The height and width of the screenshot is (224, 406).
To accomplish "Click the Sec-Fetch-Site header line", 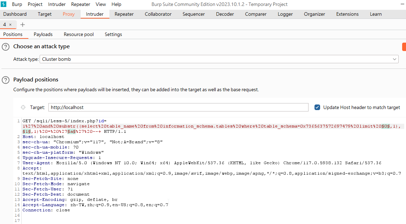I will click(50, 179).
